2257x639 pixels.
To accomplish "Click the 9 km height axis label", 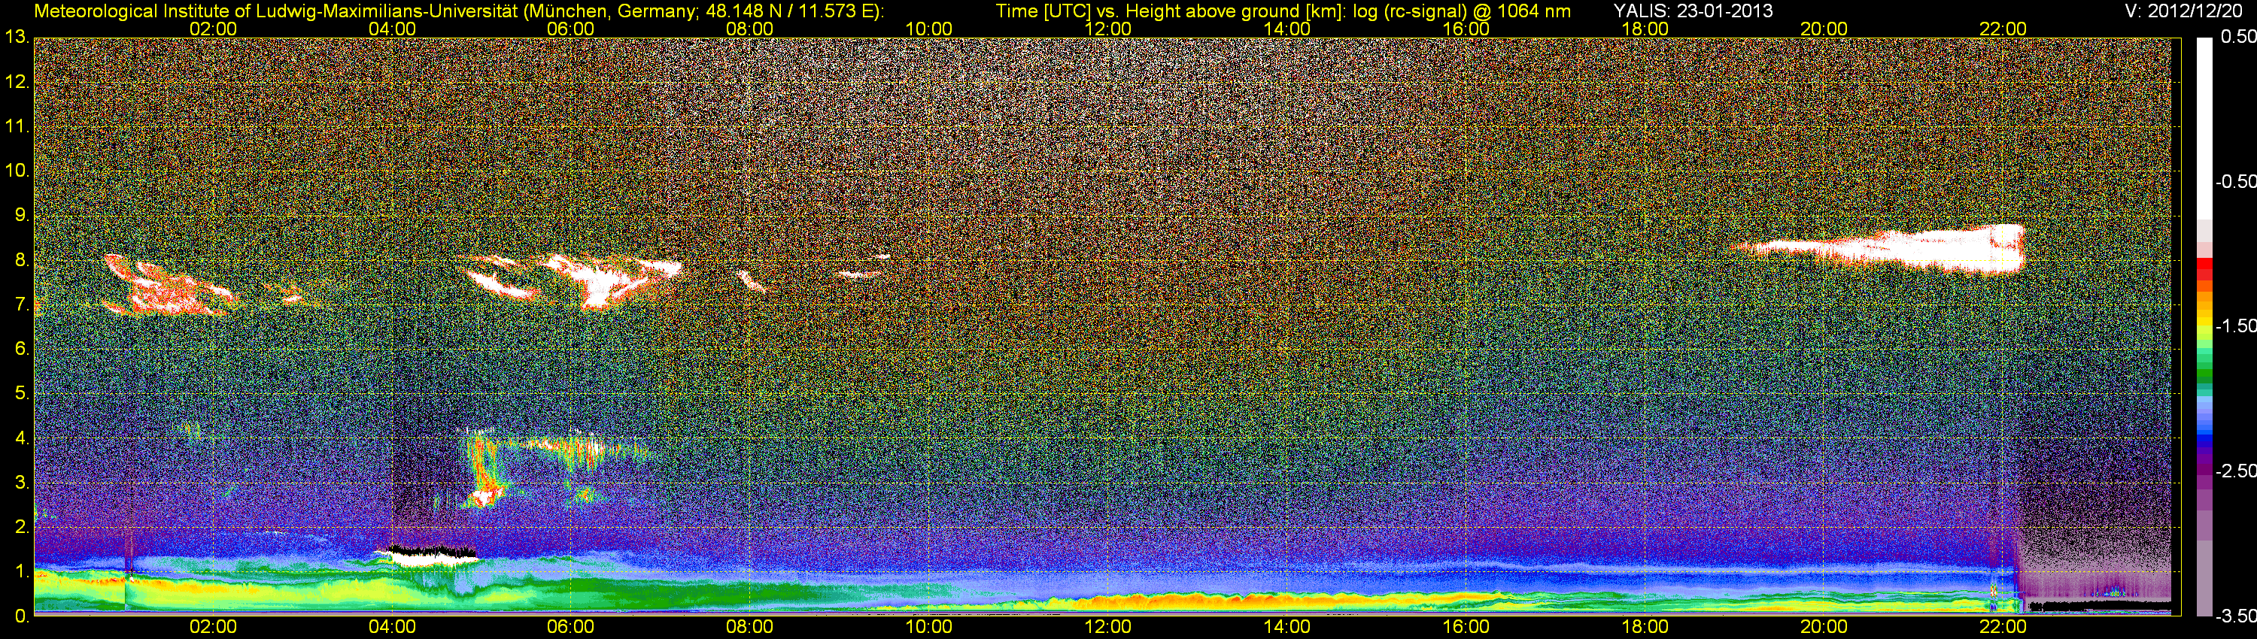I will tap(22, 215).
